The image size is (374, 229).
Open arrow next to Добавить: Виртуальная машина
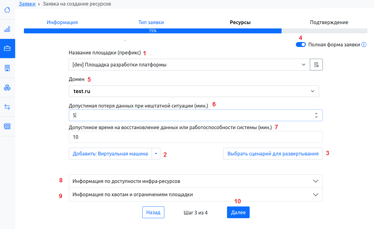tap(156, 154)
